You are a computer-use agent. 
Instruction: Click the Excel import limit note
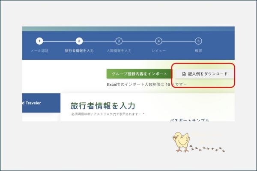146,84
